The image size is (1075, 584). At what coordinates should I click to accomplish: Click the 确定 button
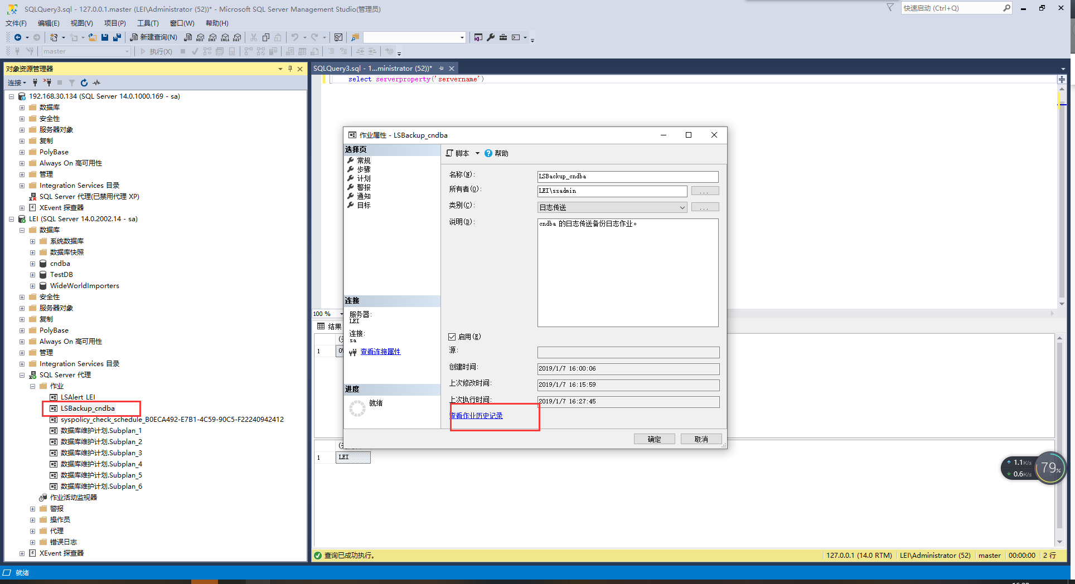click(655, 439)
